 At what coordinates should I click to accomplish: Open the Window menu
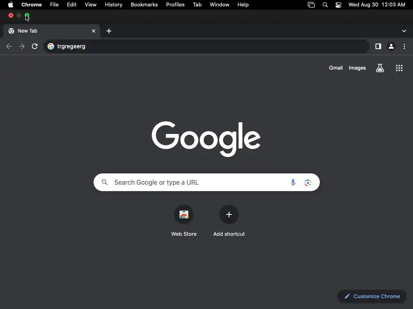click(219, 5)
